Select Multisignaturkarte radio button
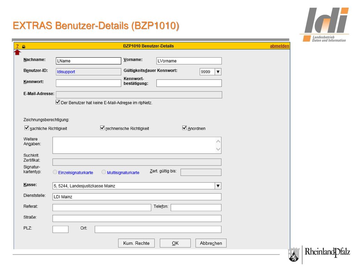The width and height of the screenshot is (357, 267). 104,172
